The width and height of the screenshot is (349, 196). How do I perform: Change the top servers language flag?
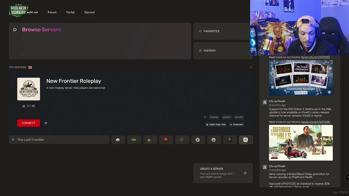click(30, 67)
